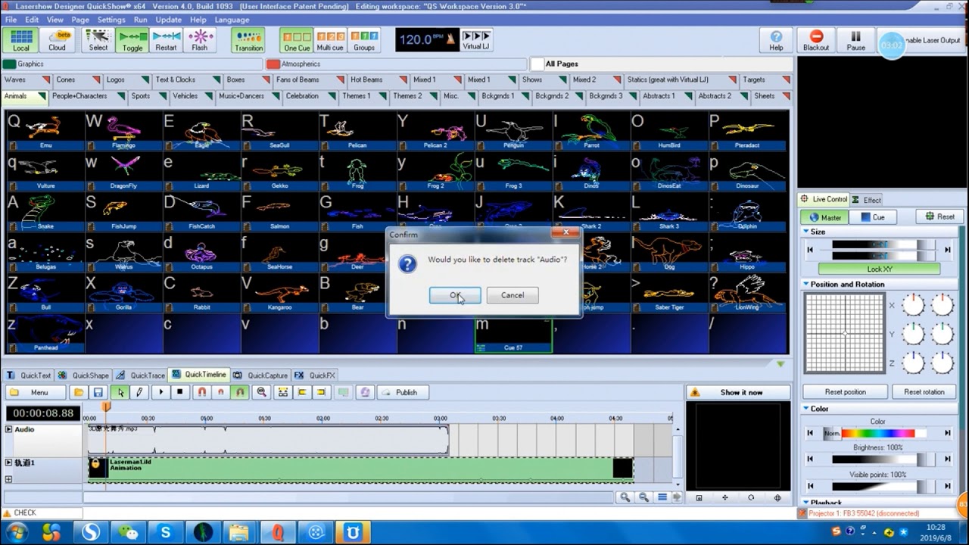Screen dimensions: 969x545
Task: Click the purple disc icon before Publish
Action: (x=365, y=392)
